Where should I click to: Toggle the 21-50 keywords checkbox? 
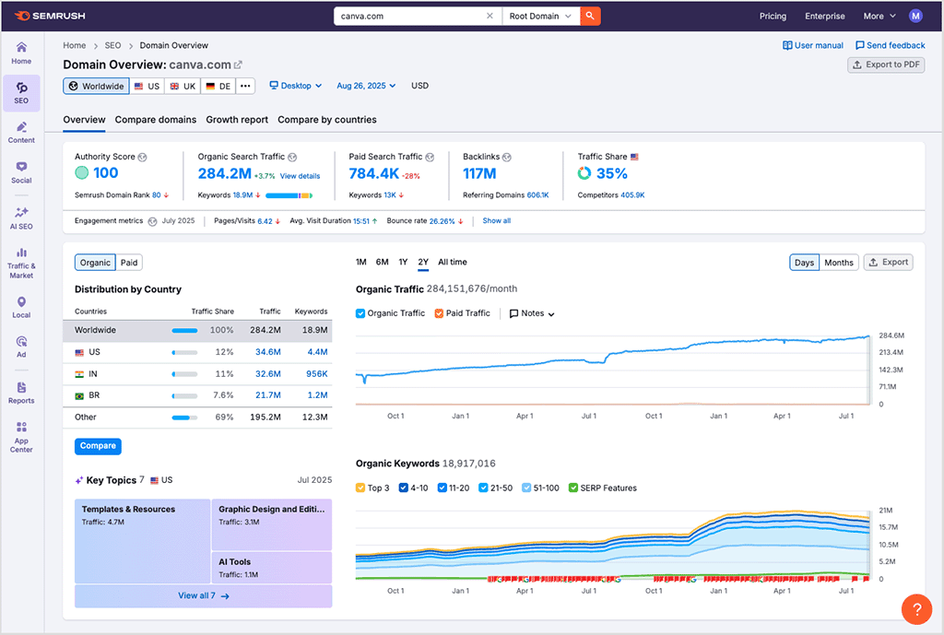tap(483, 488)
